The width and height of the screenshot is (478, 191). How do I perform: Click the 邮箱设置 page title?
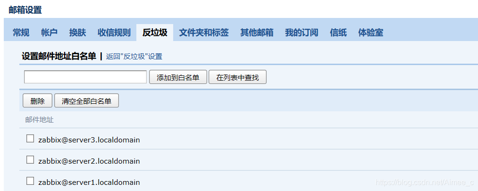25,10
